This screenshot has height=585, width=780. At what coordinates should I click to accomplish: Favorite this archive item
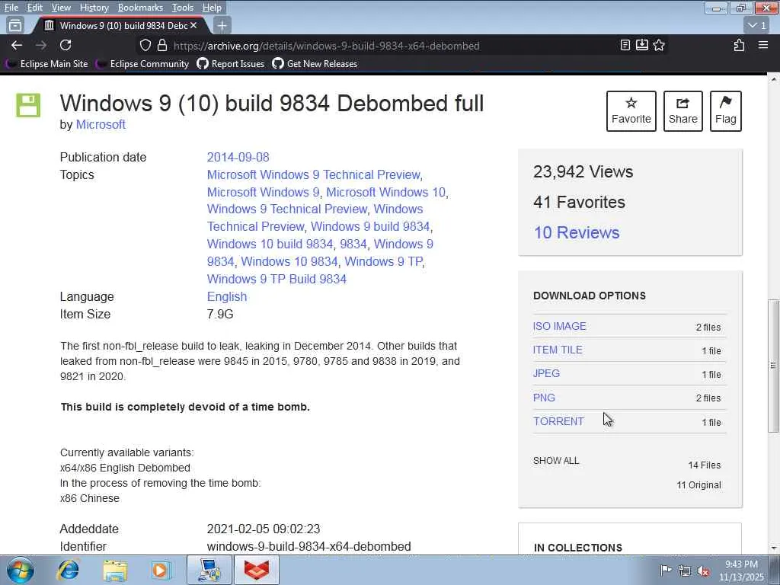coord(631,111)
